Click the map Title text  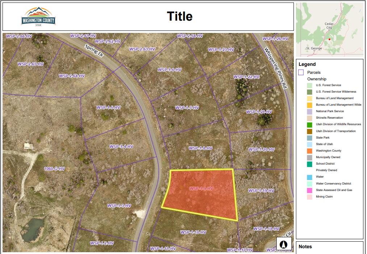[179, 16]
